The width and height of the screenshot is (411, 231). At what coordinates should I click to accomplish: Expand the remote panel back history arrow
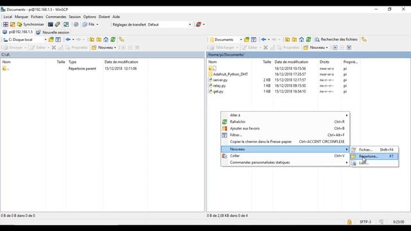point(268,40)
